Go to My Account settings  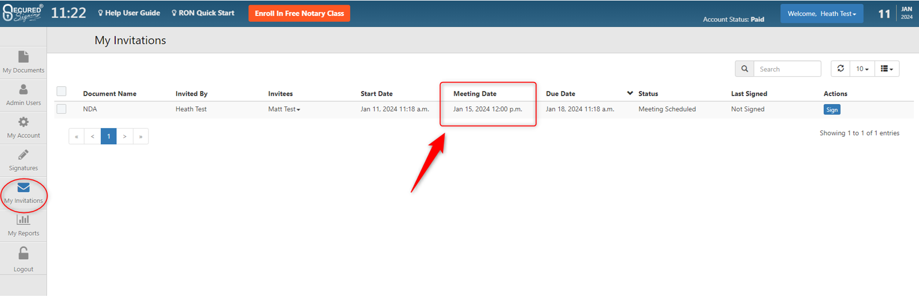(x=23, y=127)
